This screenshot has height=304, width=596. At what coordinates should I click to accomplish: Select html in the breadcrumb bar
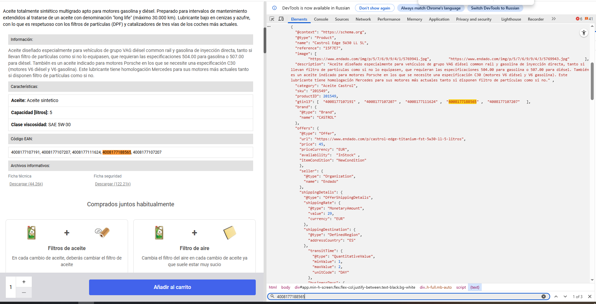pos(273,287)
